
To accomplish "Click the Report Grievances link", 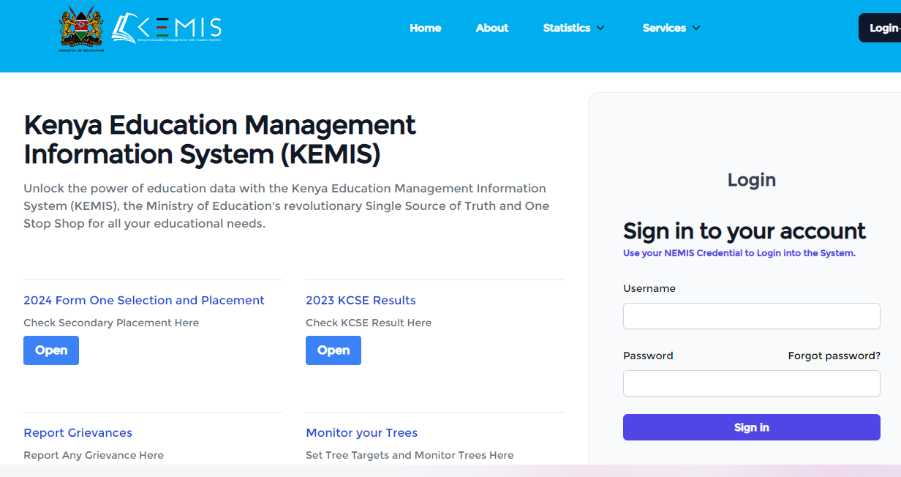I will point(78,432).
